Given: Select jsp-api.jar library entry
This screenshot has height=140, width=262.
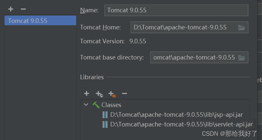Looking at the screenshot, I should [x=177, y=115].
